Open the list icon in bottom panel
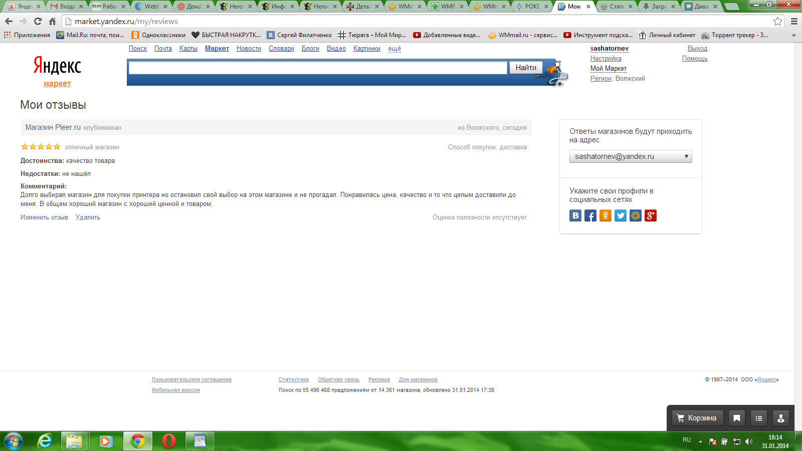This screenshot has width=802, height=451. [x=759, y=418]
